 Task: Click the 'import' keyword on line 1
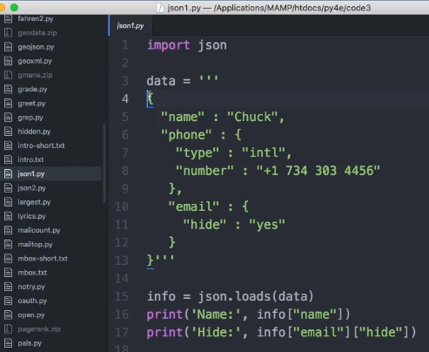pos(169,45)
